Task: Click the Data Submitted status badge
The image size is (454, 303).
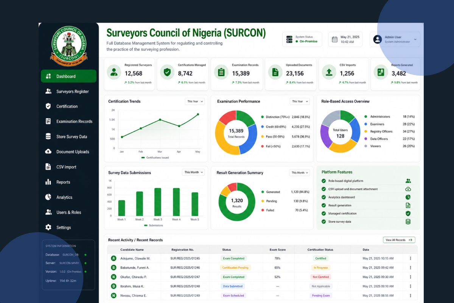Action: 233,286
